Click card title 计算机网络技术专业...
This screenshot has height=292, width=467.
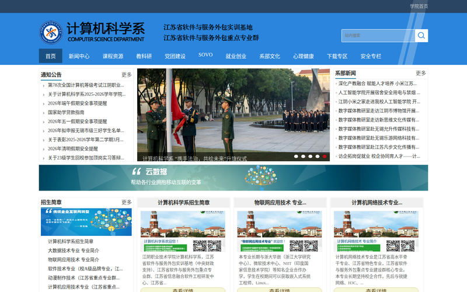(x=377, y=203)
